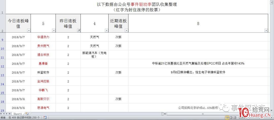Switch to Normal view icon

coord(227,117)
